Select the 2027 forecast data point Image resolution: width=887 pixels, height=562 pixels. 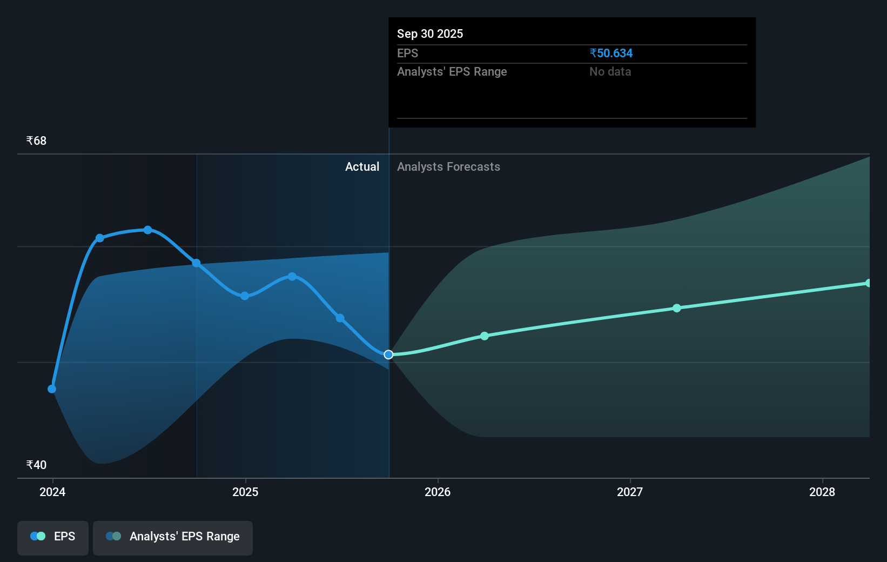[x=676, y=308]
